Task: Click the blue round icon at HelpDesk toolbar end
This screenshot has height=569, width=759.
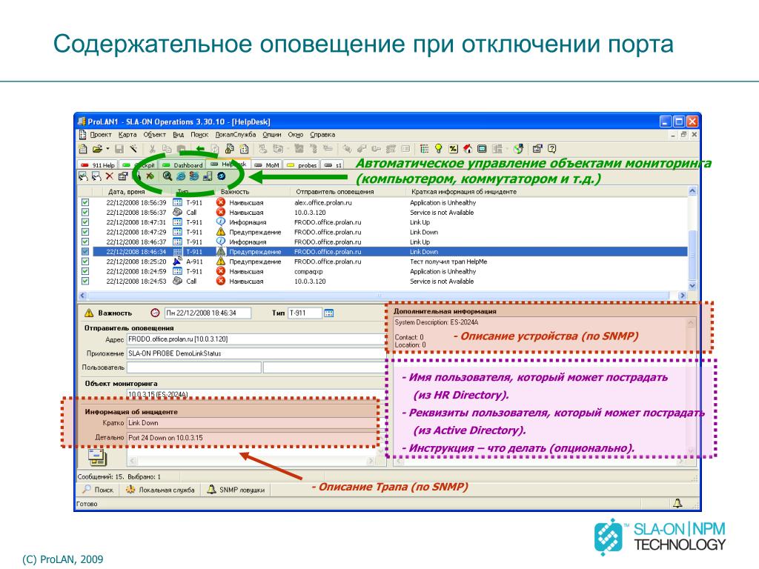Action: [x=221, y=176]
